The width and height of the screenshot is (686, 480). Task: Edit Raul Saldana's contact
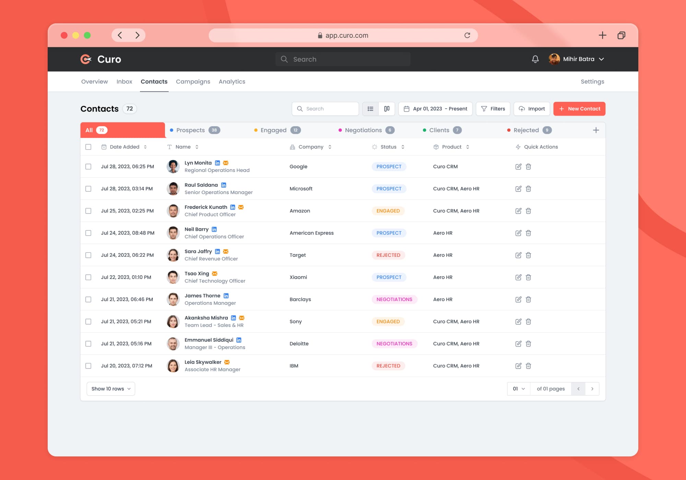point(518,189)
